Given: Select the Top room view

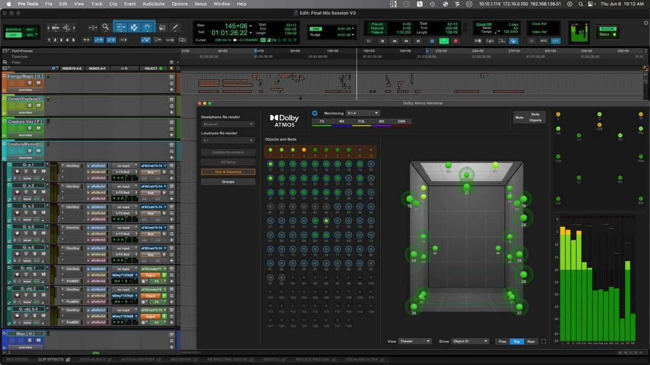Looking at the screenshot, I should coord(516,341).
